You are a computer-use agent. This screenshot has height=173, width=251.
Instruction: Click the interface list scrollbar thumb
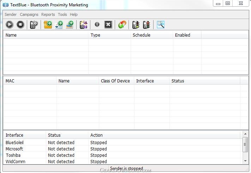tap(245, 144)
